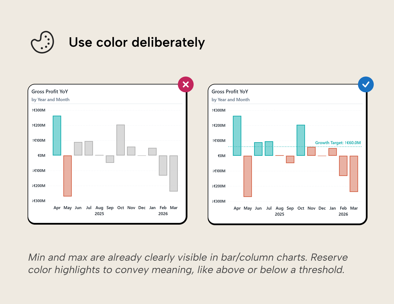Select the teal April bar in right chart
394x304 pixels.
pos(237,136)
